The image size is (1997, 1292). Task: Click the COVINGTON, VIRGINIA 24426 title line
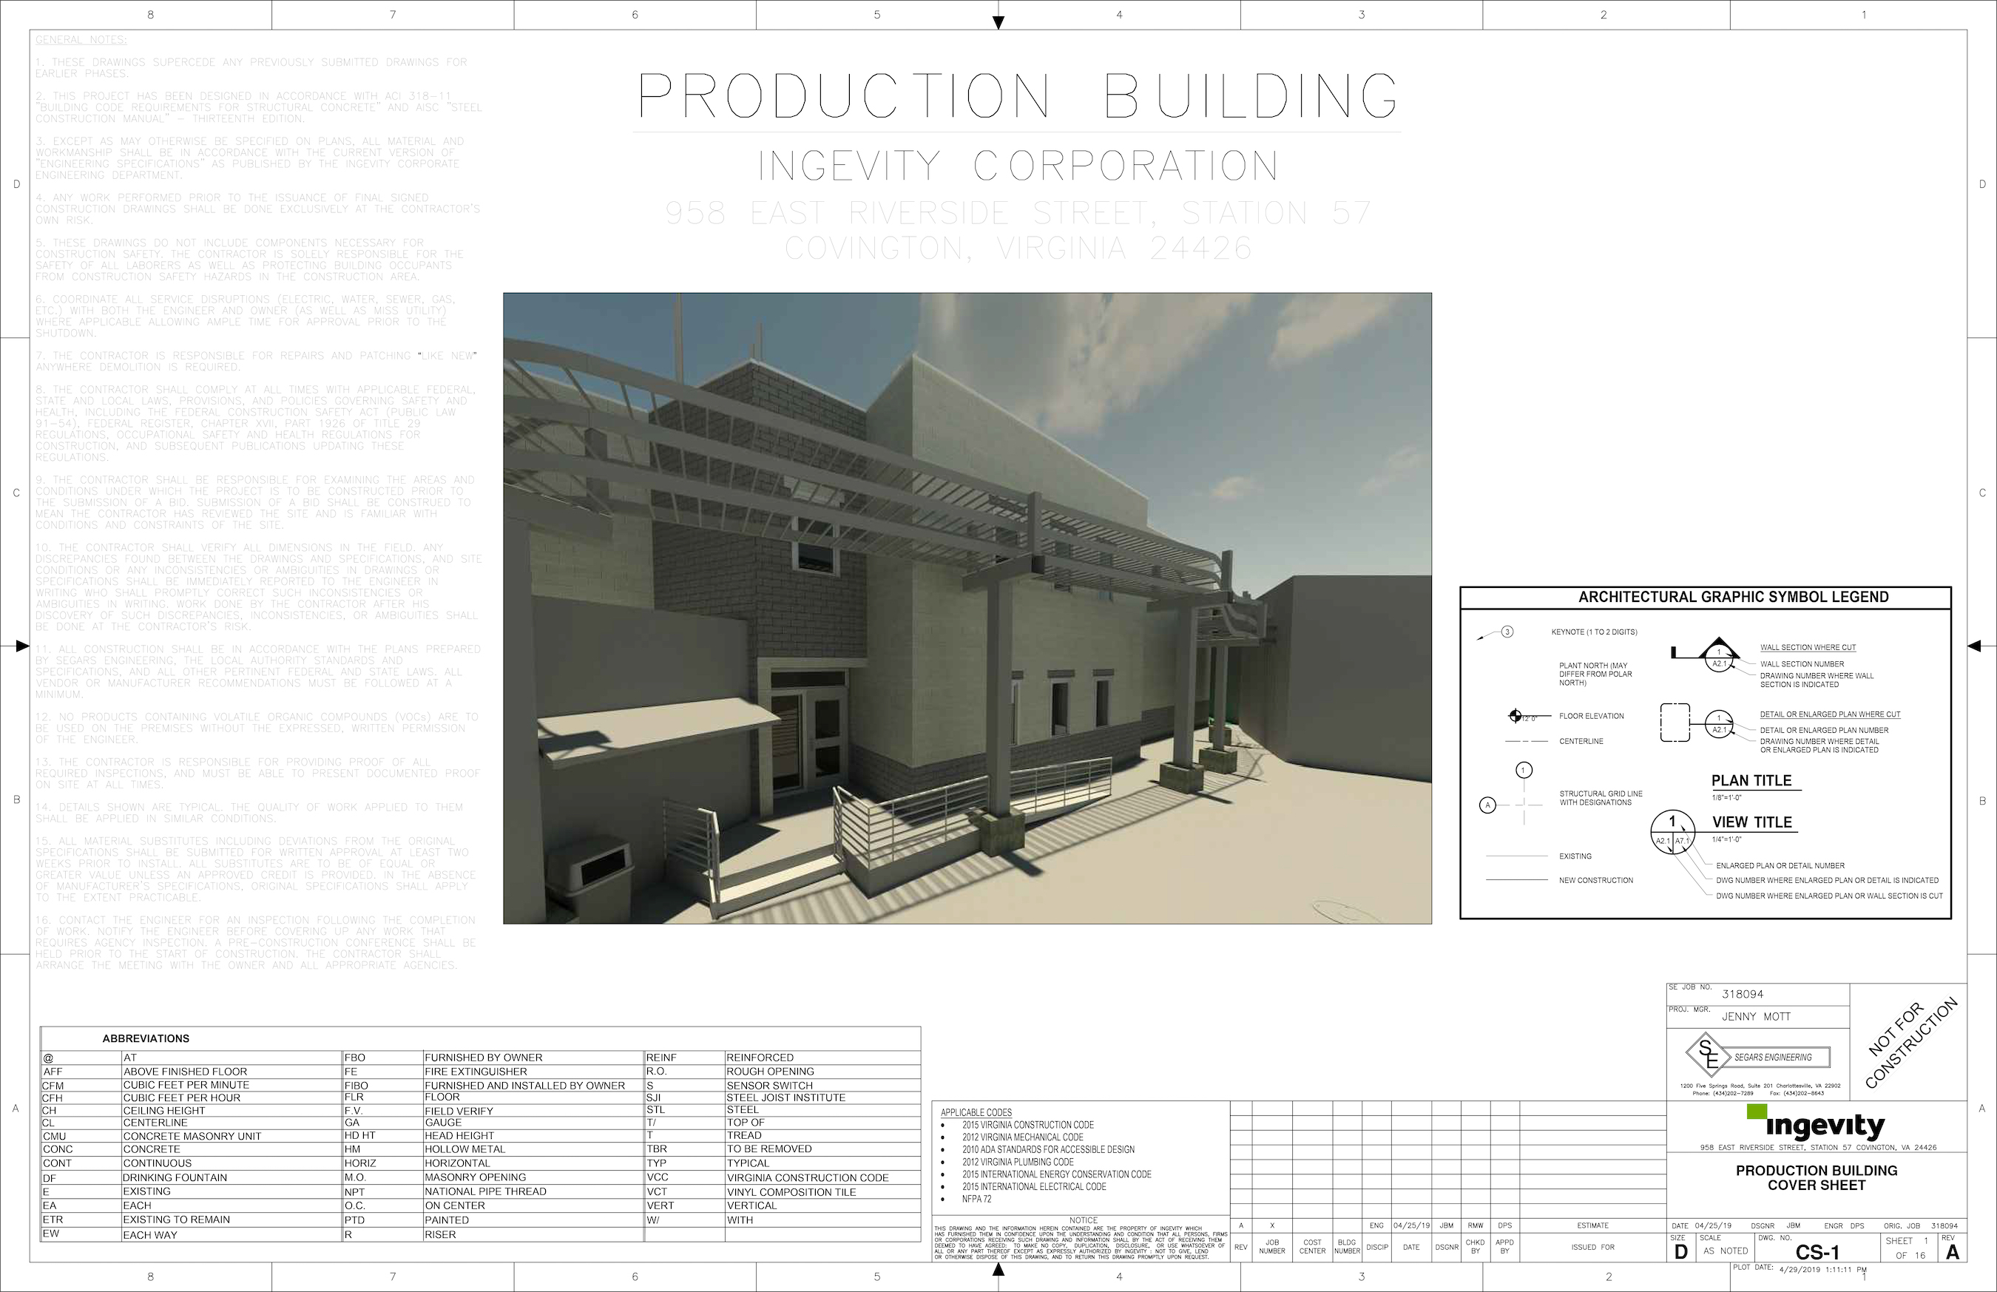click(x=1018, y=248)
